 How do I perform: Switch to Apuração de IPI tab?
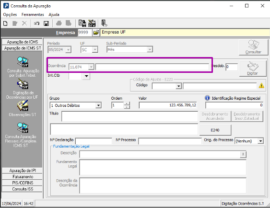coord(22,170)
